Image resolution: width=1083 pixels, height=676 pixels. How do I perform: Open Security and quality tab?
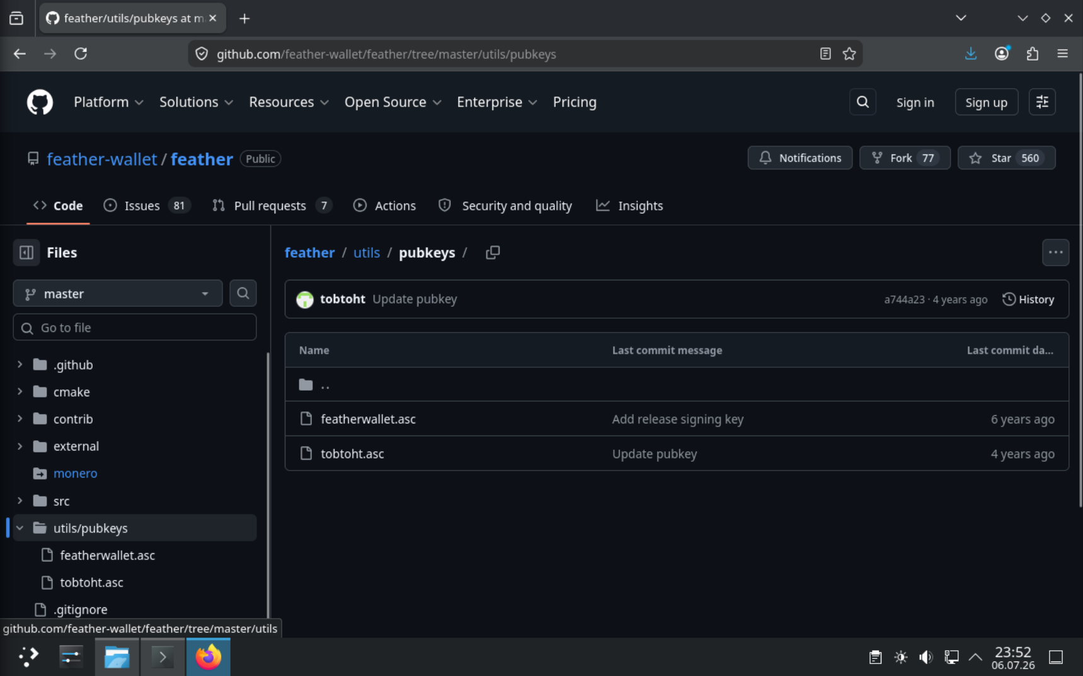click(x=505, y=206)
